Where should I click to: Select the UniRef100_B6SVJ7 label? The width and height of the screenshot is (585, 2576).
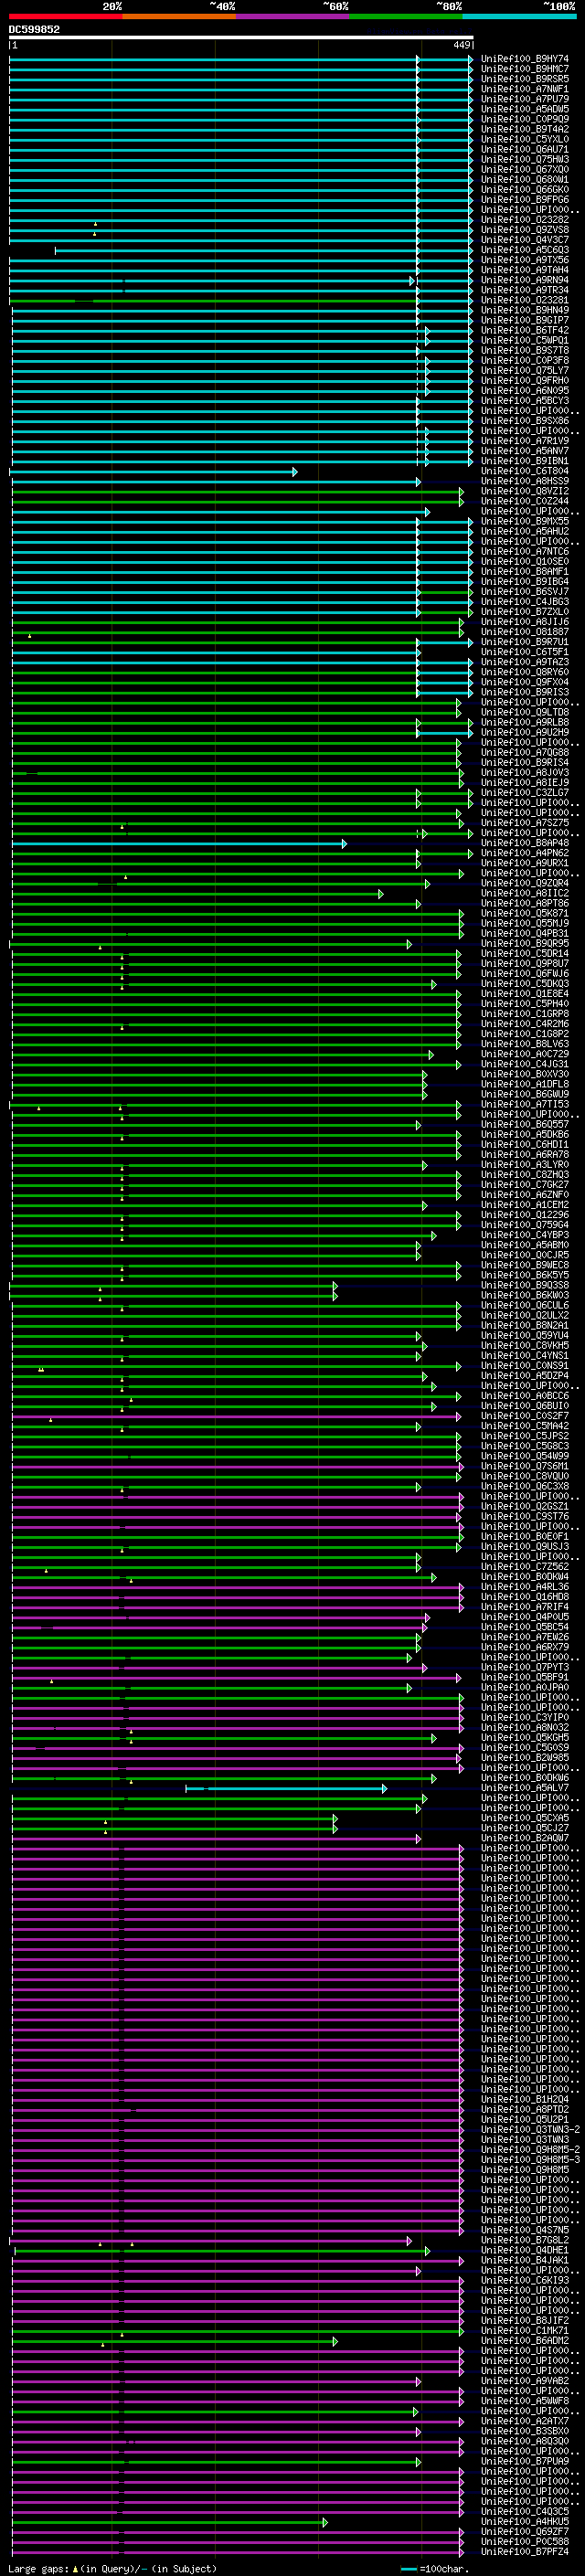click(x=525, y=592)
